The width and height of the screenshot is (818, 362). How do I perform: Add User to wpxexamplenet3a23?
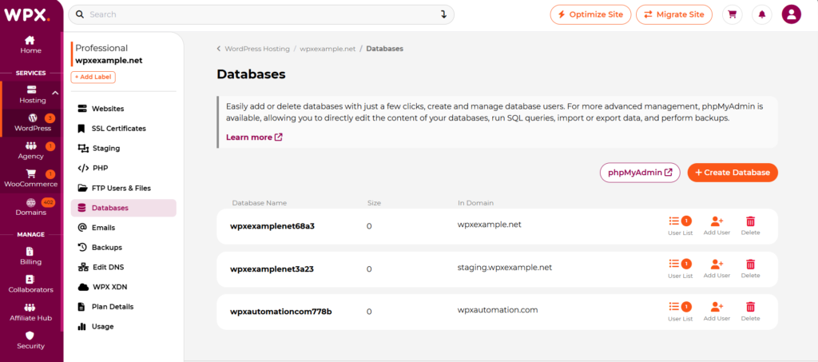tap(717, 269)
